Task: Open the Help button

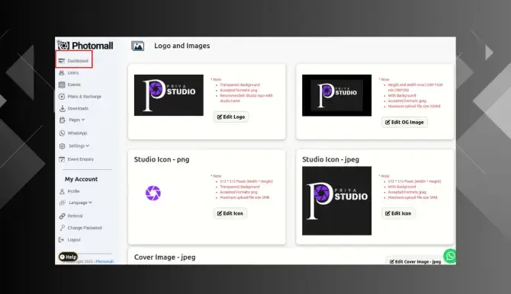Action: [68, 257]
